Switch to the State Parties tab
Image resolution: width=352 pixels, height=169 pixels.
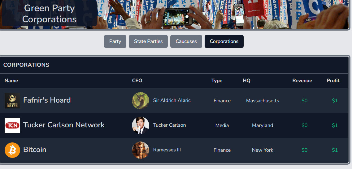coord(148,41)
